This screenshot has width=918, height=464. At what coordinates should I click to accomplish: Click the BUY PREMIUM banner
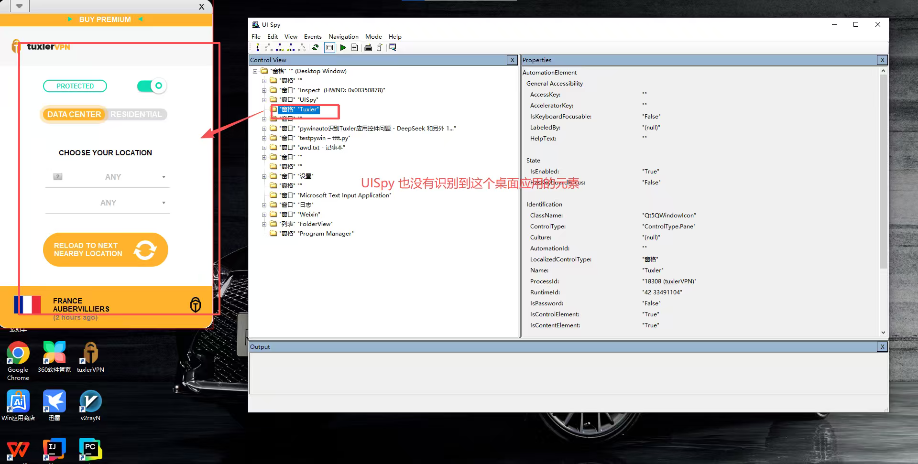point(105,19)
